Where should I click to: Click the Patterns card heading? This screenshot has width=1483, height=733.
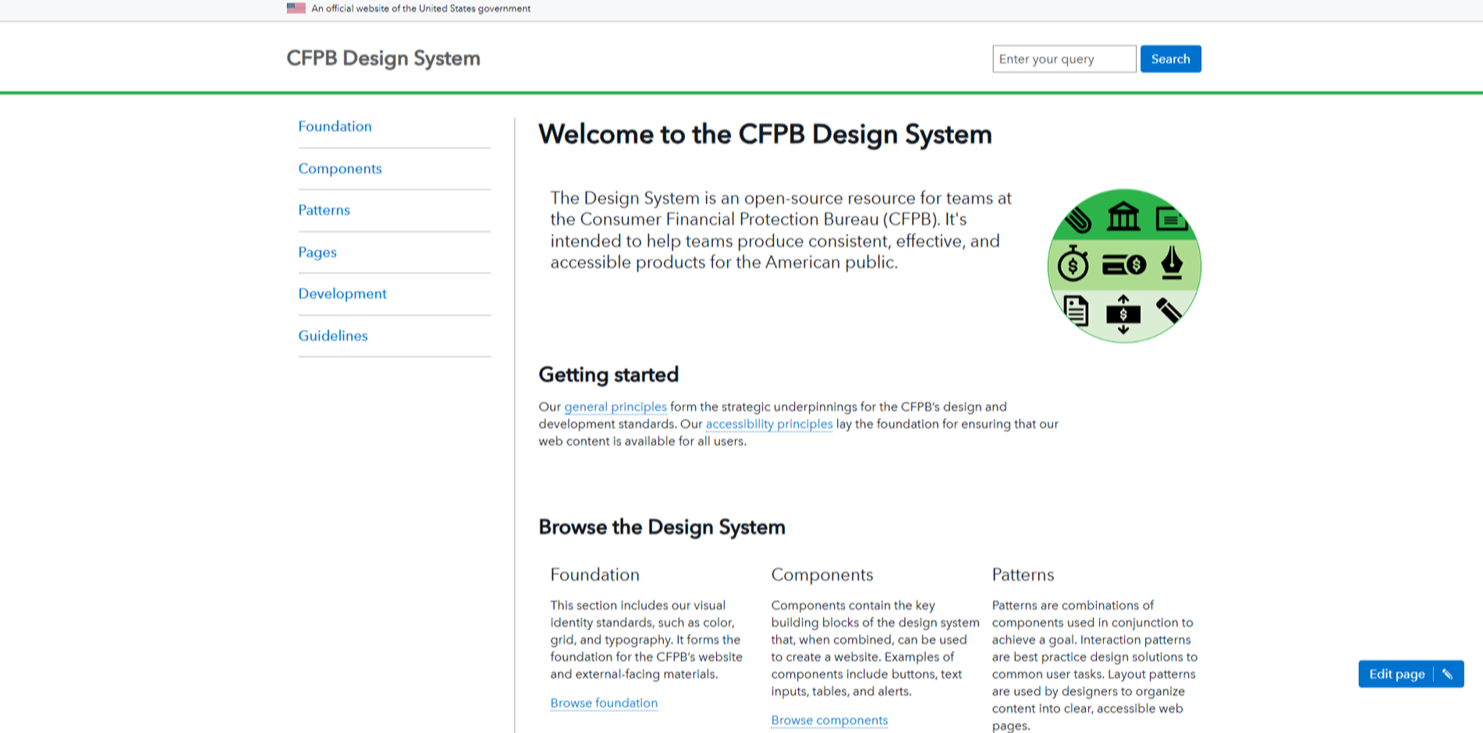[1023, 575]
